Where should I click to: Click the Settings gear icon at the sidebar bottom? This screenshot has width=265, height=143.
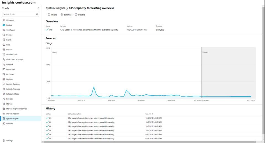point(4,141)
